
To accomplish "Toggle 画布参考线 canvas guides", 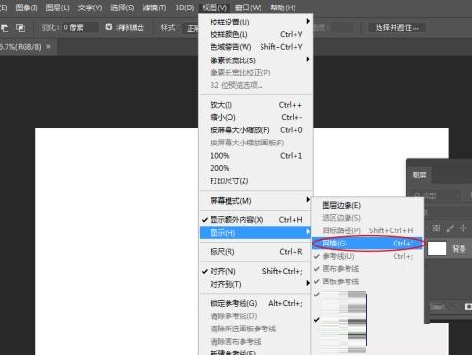I will [367, 269].
